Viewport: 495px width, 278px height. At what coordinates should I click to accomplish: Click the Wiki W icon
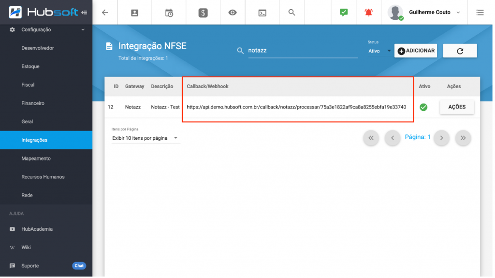point(12,248)
